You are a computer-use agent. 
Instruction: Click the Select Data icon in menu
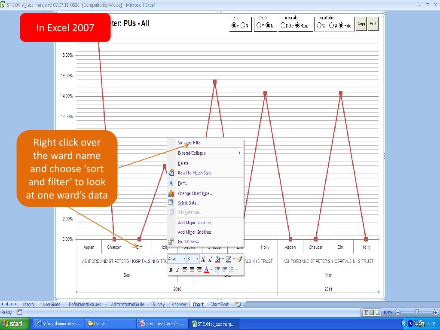point(171,203)
